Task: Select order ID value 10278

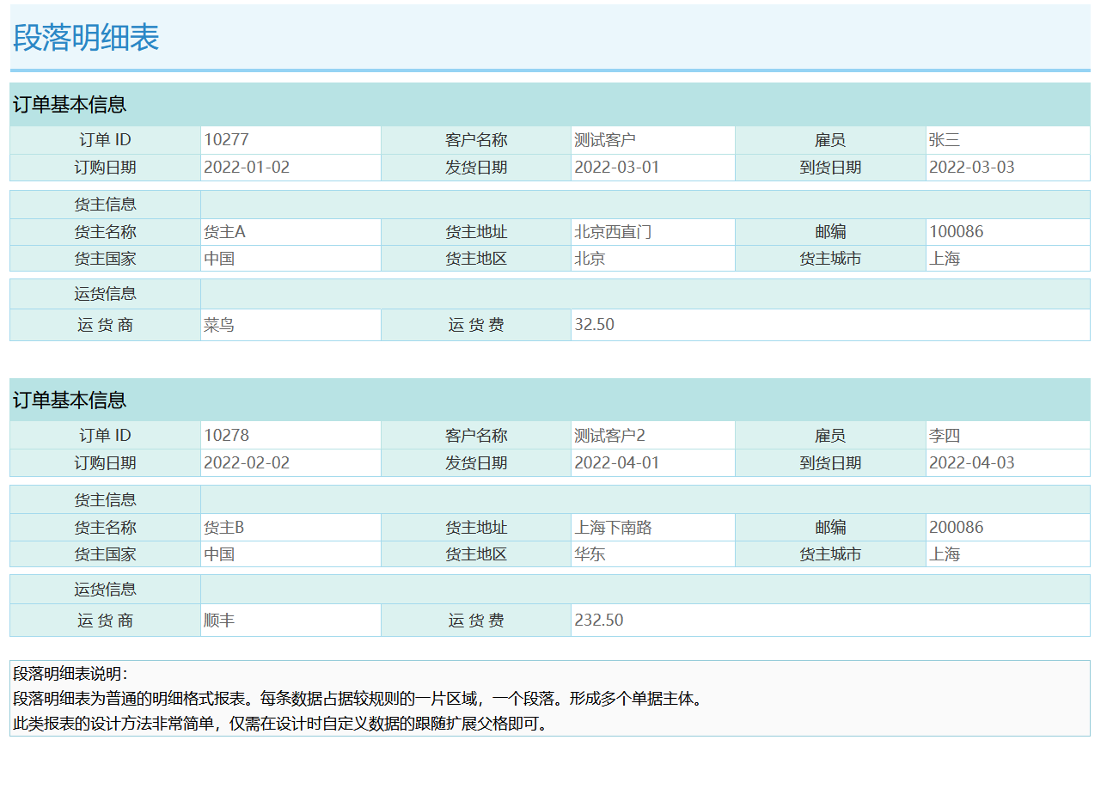Action: (227, 435)
